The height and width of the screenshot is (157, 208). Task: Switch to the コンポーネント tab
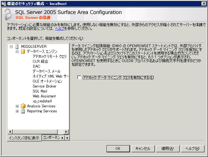point(51,137)
